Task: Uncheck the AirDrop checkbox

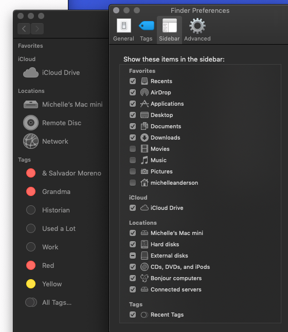Action: (133, 92)
